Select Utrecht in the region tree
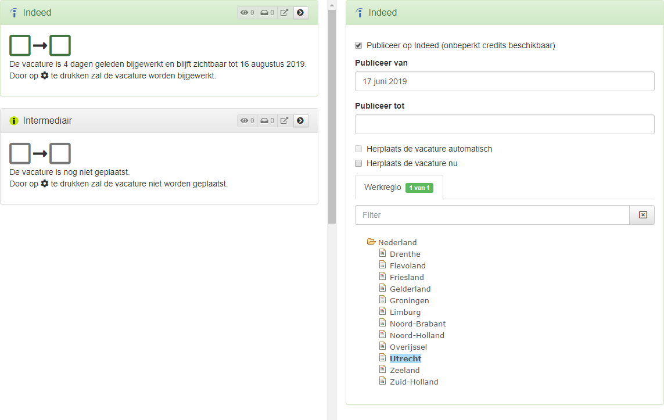This screenshot has height=420, width=664. (x=405, y=358)
